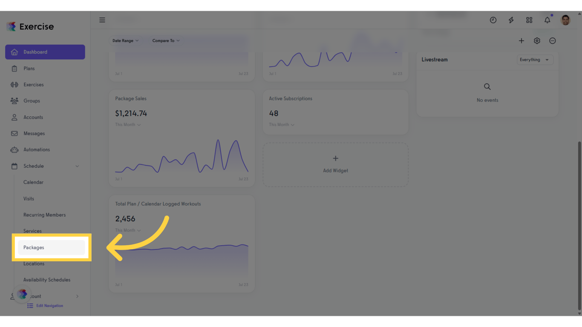Open dashboard settings gear icon
This screenshot has width=582, height=327.
click(537, 40)
